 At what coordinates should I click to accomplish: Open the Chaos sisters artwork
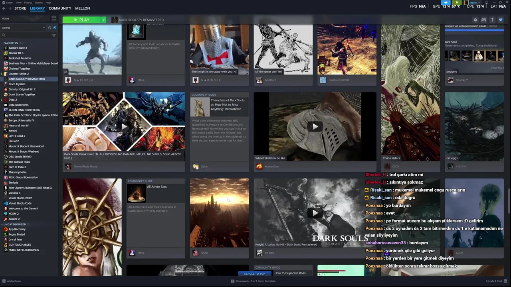coord(410,92)
